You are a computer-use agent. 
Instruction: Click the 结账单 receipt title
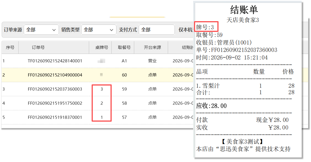coord(244,10)
